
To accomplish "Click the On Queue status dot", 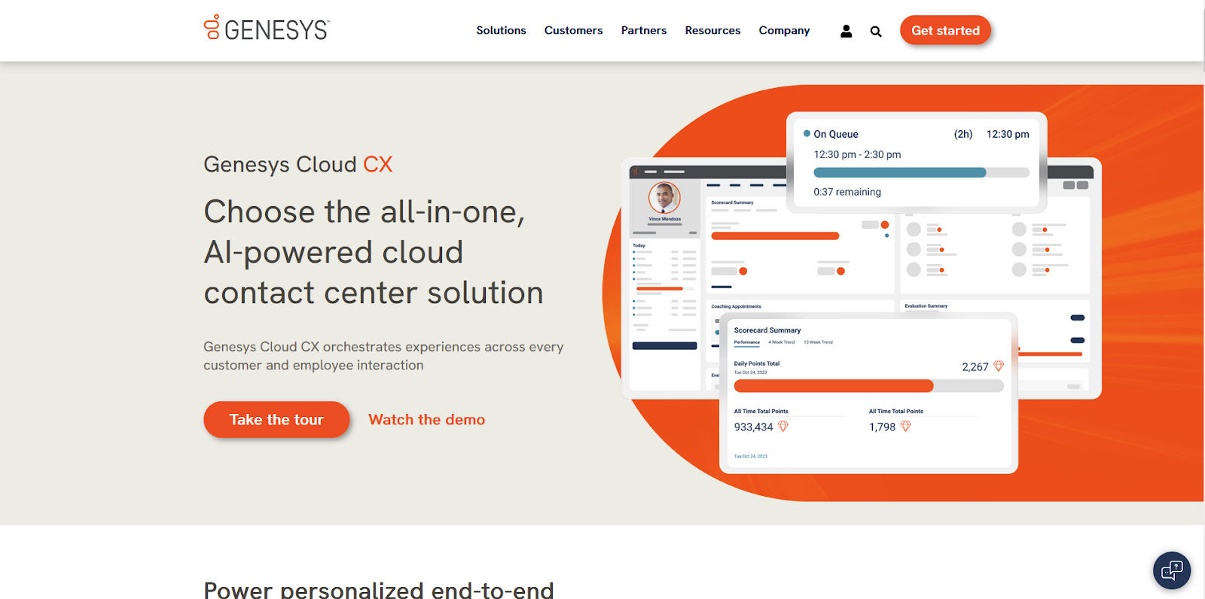I will 807,134.
